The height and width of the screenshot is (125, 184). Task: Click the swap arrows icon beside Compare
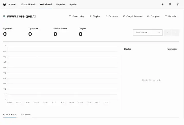(148, 16)
